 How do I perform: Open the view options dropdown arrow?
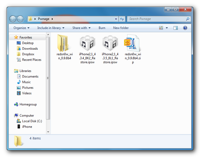(167, 28)
